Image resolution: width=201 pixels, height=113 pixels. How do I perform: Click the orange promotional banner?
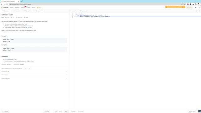pyautogui.click(x=175, y=7)
